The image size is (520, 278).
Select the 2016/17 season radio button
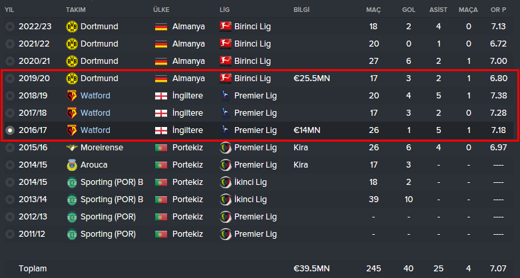(10, 130)
